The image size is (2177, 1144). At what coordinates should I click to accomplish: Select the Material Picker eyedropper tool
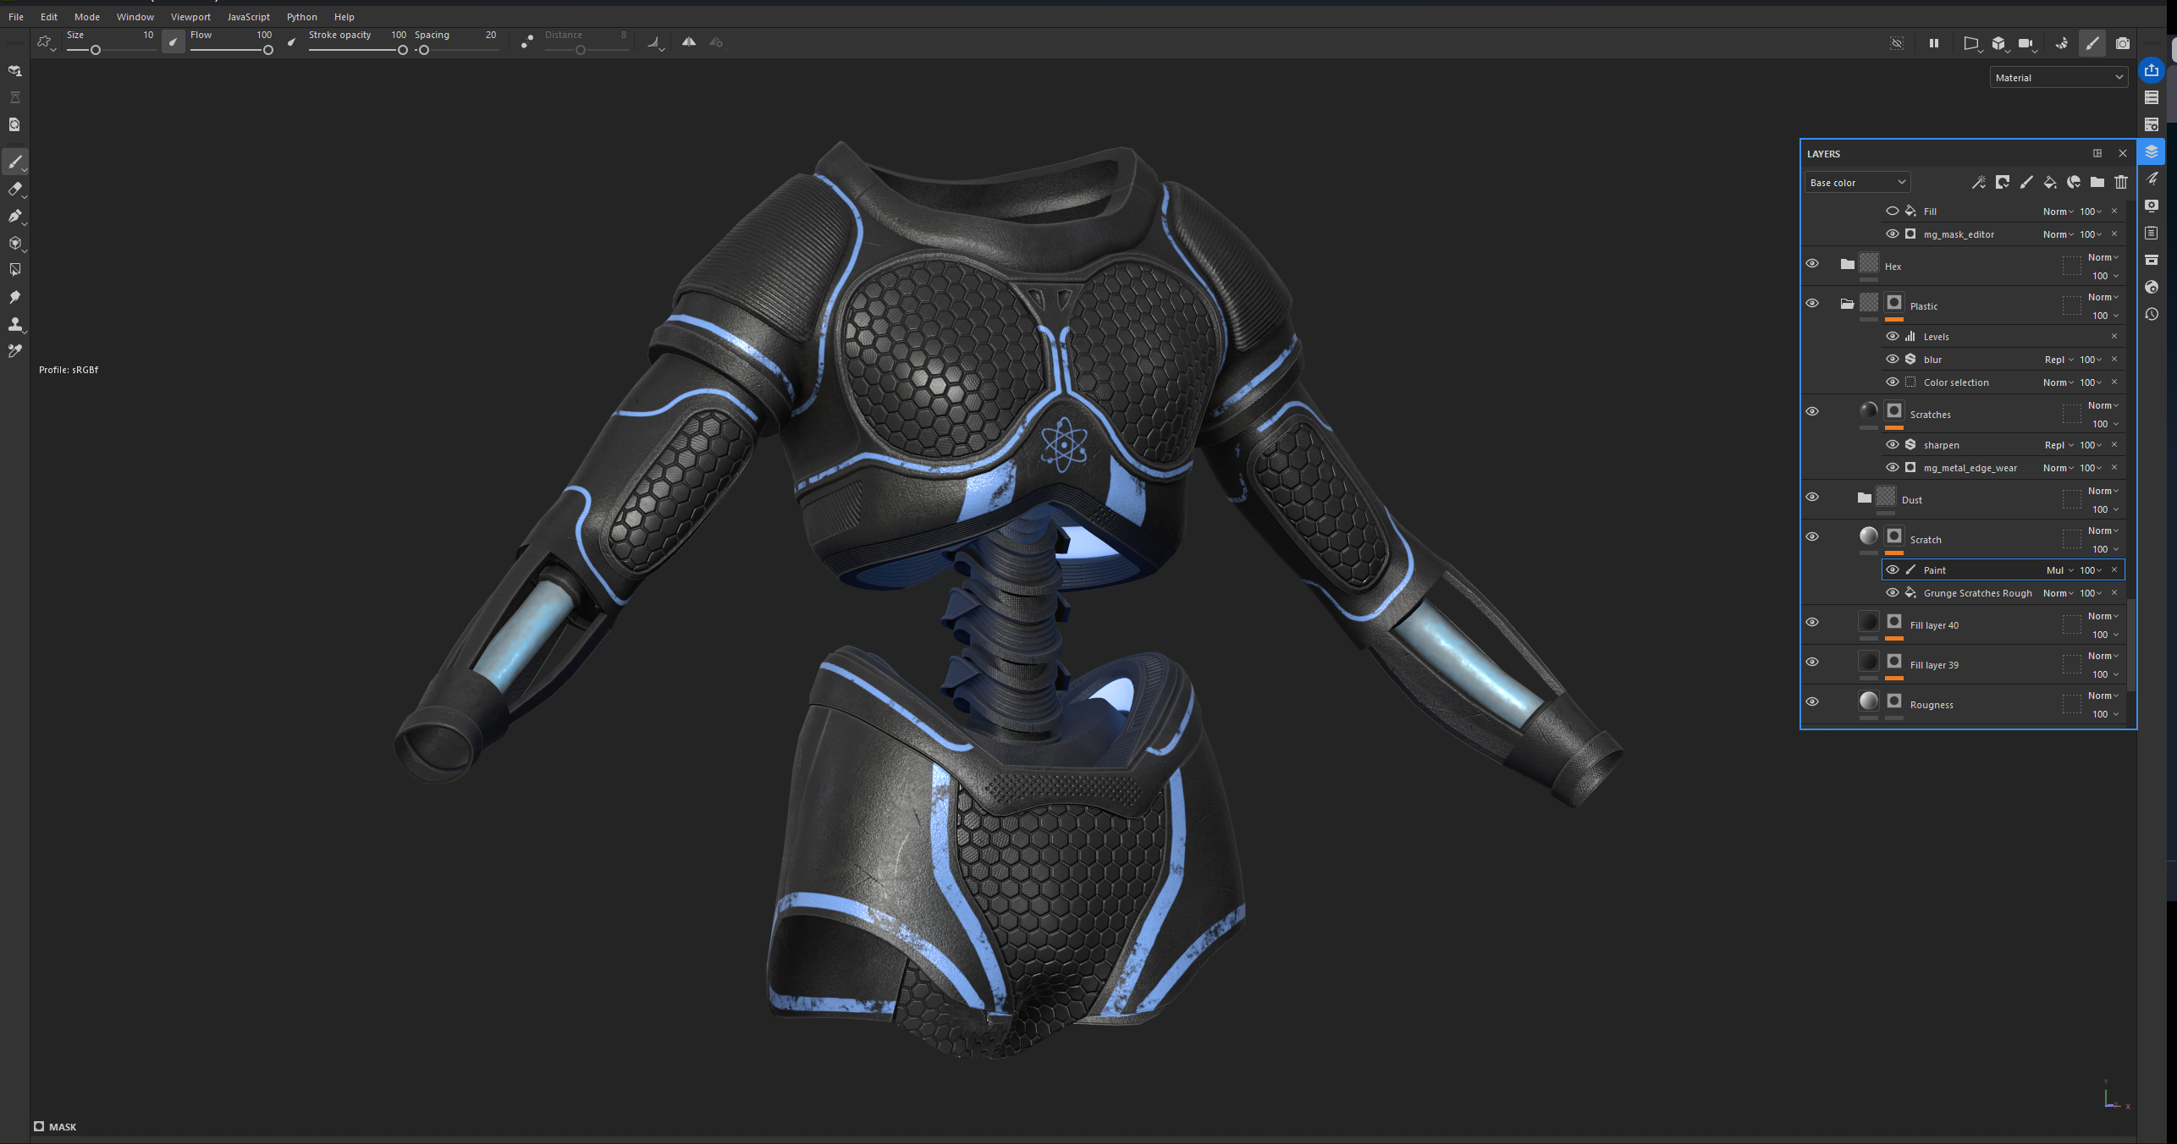click(15, 351)
